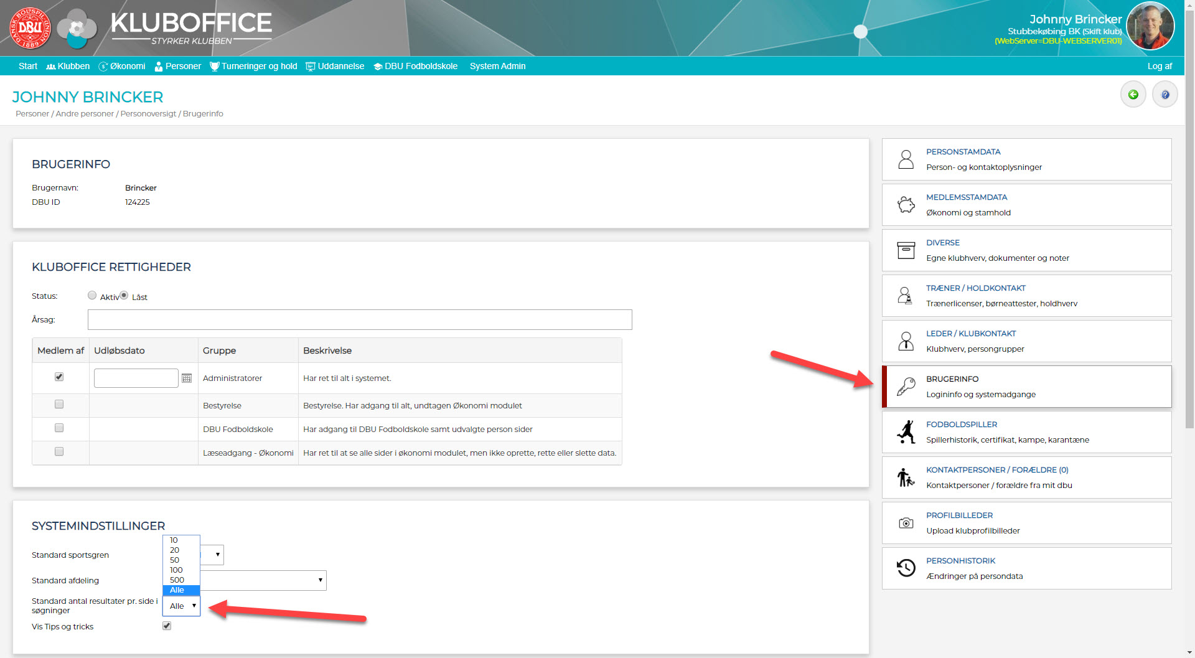
Task: Open the Klubben menu
Action: tap(68, 66)
